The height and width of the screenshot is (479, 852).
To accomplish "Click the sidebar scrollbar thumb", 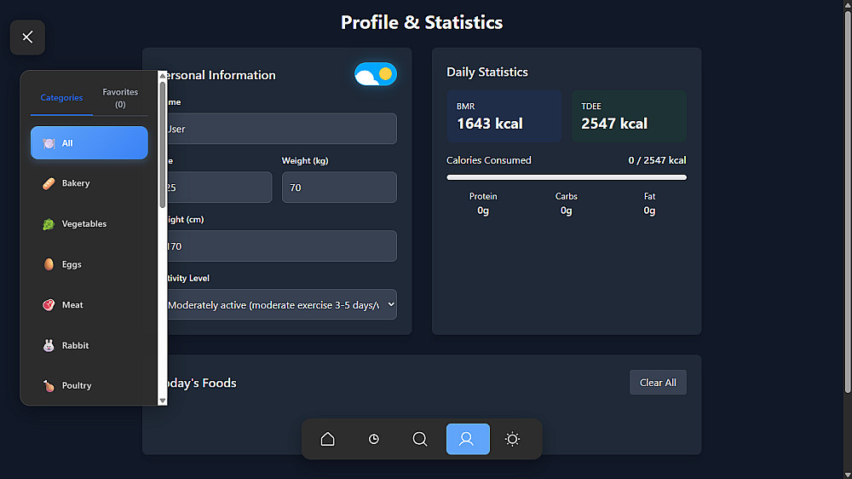I will coord(163,145).
